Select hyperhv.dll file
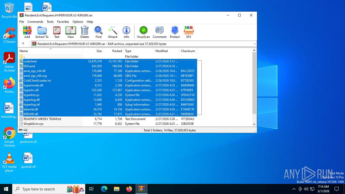 coord(107,90)
